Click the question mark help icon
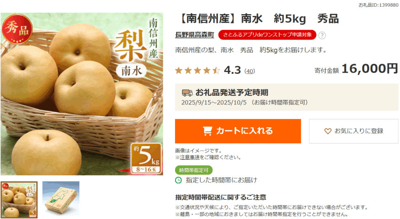Viewport: 400px width, 219px height. [322, 35]
